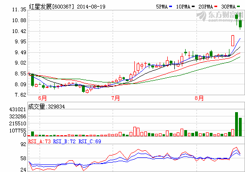Image resolution: width=245 pixels, height=172 pixels.
Task: Click the 成交量:329834 volume label
Action: click(x=46, y=106)
